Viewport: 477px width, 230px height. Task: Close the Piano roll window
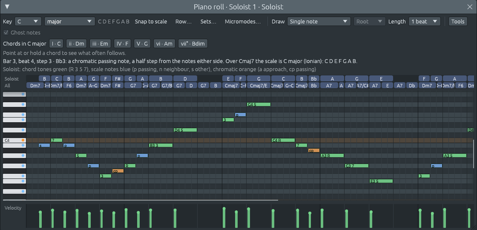pos(470,7)
